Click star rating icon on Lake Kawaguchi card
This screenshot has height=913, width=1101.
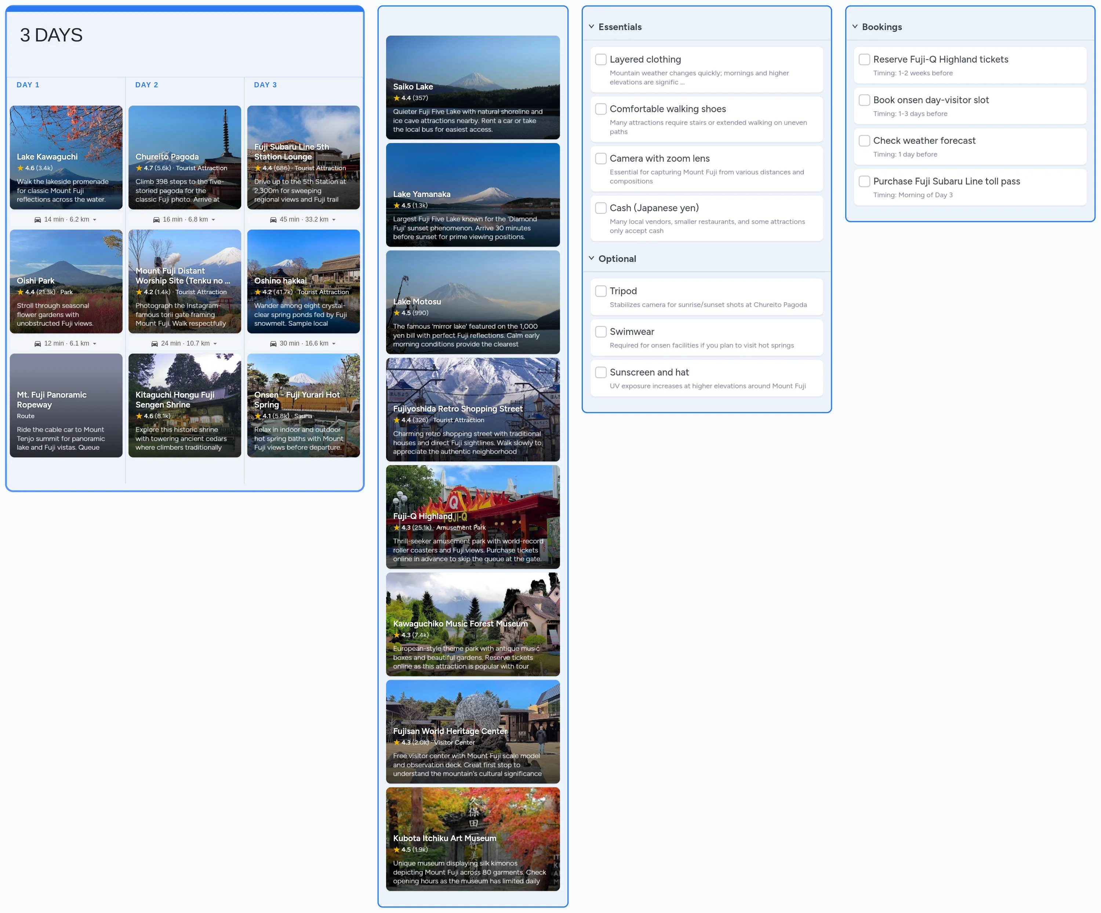(21, 168)
